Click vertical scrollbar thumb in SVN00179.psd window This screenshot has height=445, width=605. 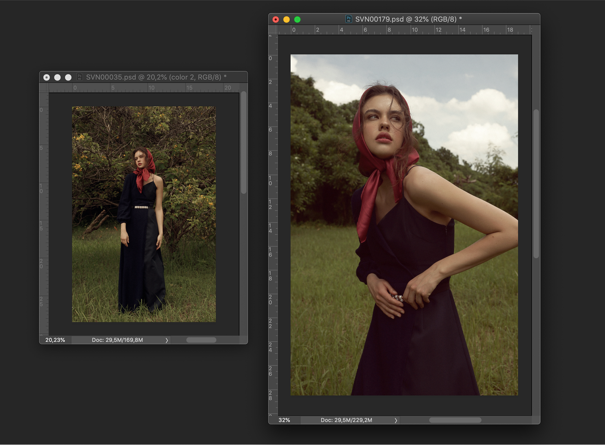[536, 184]
